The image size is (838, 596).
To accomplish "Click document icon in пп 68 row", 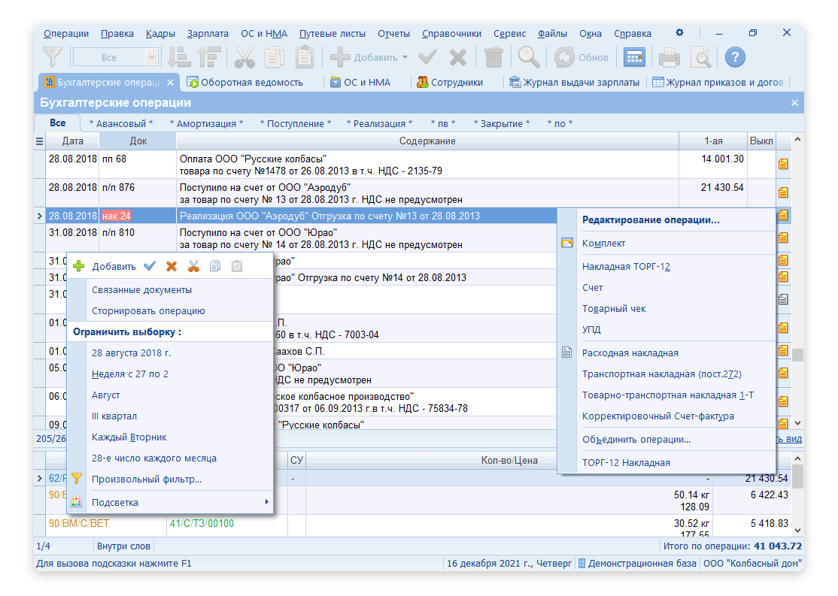I will tap(783, 164).
